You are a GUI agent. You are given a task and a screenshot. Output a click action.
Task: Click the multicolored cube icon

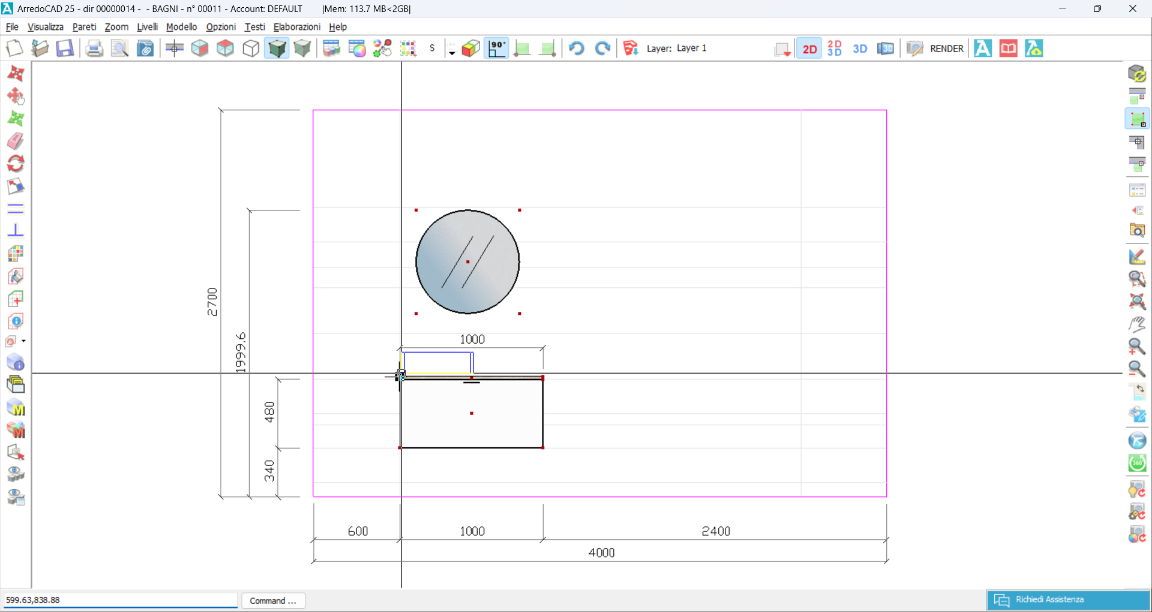pos(471,48)
